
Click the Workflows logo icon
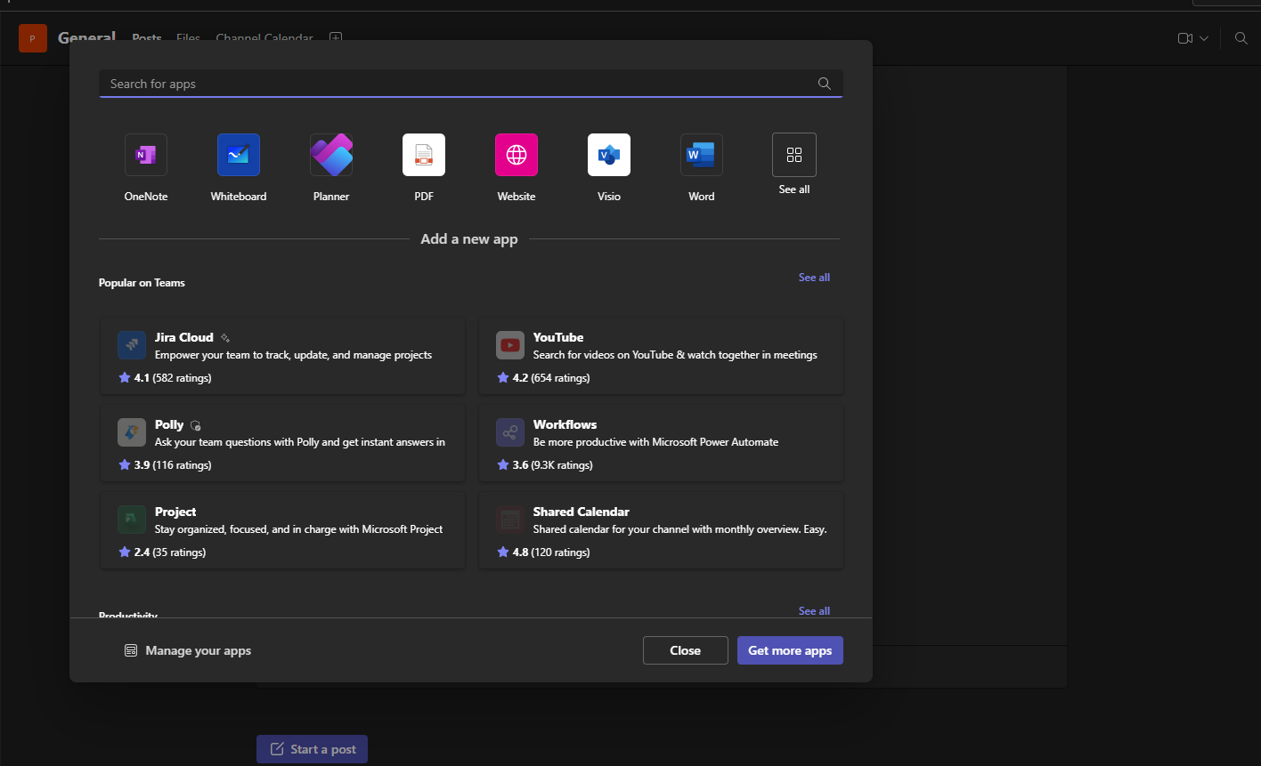(x=510, y=432)
